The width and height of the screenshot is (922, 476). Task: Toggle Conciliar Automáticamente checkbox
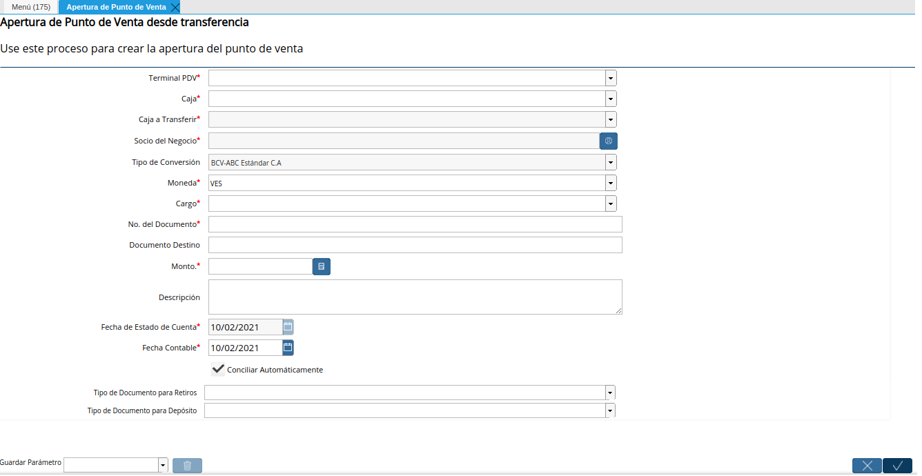218,369
